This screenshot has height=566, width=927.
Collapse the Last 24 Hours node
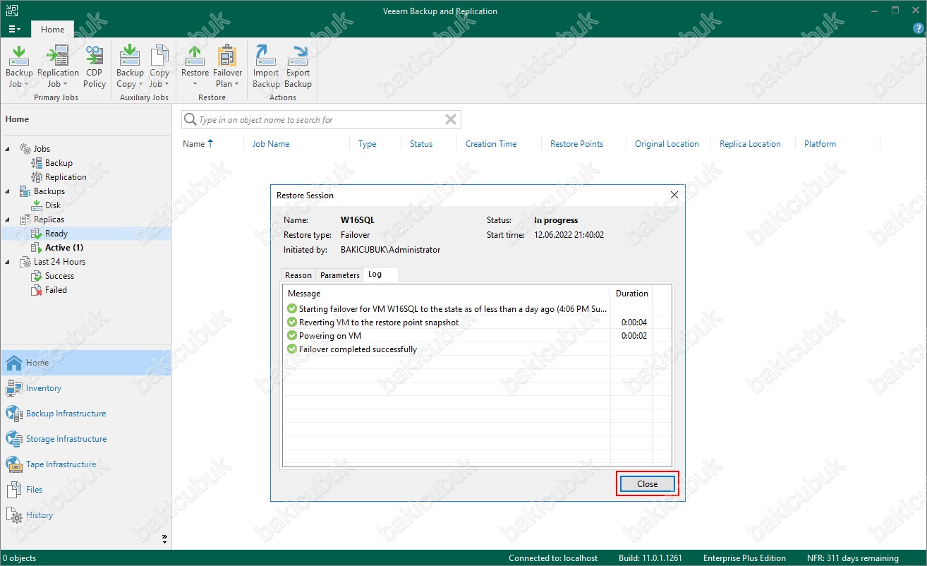point(8,262)
